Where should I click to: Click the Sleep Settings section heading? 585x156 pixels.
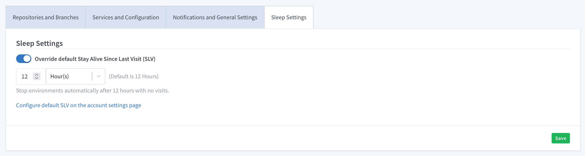tap(39, 43)
